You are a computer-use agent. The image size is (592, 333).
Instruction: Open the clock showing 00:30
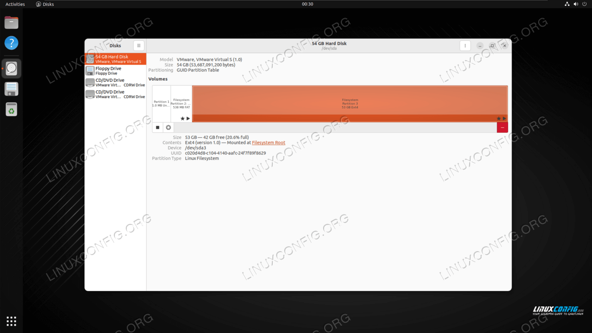(x=307, y=4)
